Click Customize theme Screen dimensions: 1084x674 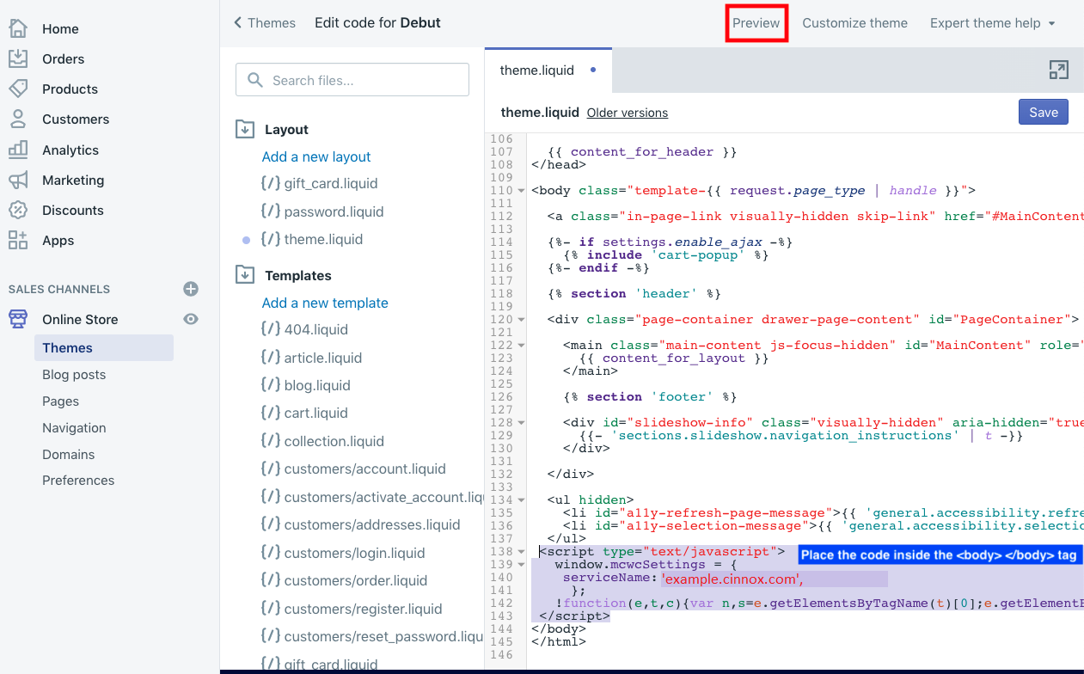coord(854,23)
